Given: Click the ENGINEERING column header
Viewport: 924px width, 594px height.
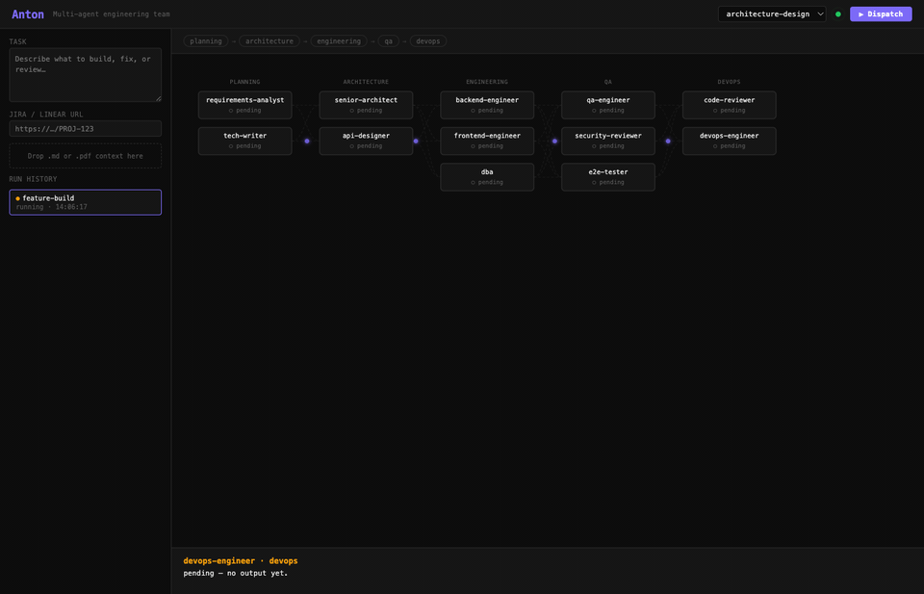Looking at the screenshot, I should click(x=487, y=82).
